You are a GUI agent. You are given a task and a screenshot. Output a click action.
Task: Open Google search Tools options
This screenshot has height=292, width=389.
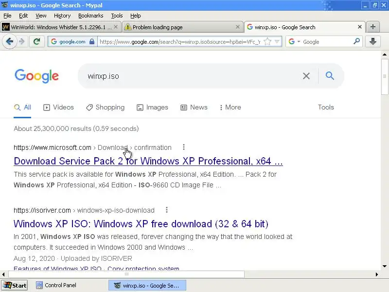[x=326, y=107]
